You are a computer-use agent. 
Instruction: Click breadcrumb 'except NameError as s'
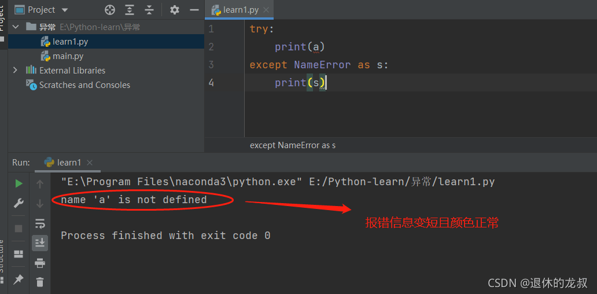[293, 145]
